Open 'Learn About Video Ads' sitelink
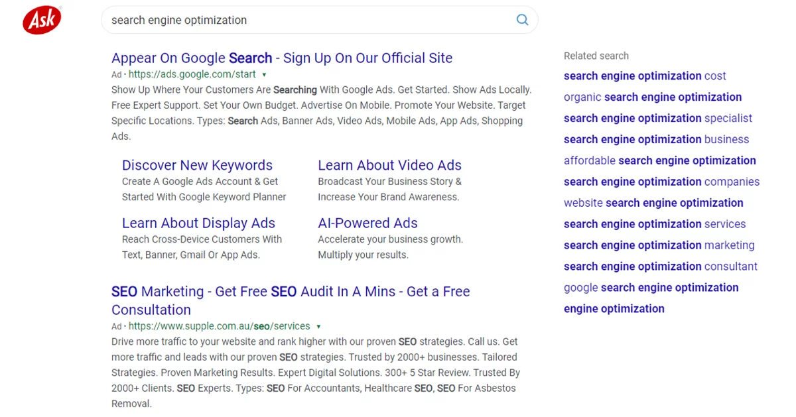Screen dimensions: 796x417 click(389, 165)
